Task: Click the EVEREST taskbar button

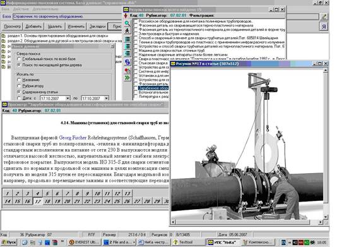Action: pyautogui.click(x=84, y=242)
